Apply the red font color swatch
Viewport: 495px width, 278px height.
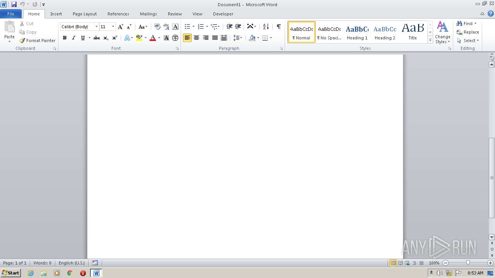pos(153,38)
